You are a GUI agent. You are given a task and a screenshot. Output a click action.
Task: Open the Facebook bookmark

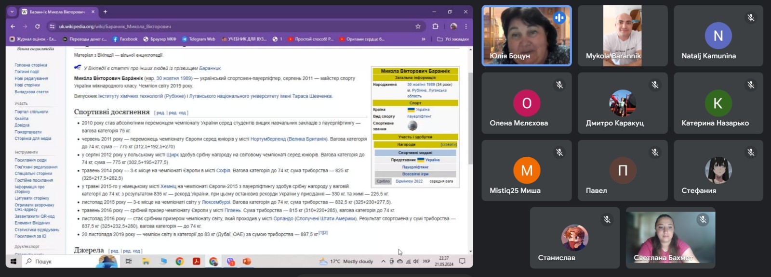[x=125, y=39]
